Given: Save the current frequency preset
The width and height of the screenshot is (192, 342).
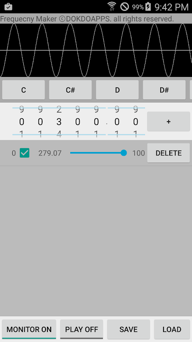Looking at the screenshot, I should (x=128, y=329).
